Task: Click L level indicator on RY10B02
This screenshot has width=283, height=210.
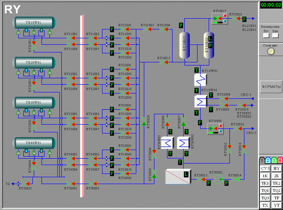Action: pyautogui.click(x=210, y=38)
